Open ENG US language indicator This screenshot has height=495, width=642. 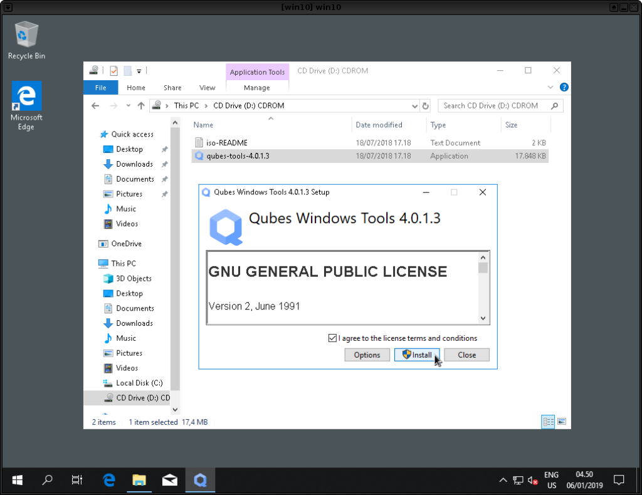click(x=551, y=480)
